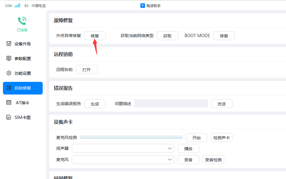Click 打开 for 远程协助
Image resolution: width=286 pixels, height=179 pixels.
[87, 69]
